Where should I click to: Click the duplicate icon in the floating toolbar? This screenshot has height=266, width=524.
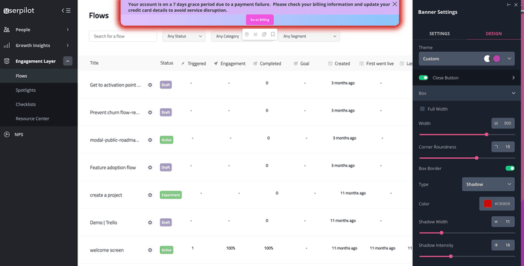[264, 35]
